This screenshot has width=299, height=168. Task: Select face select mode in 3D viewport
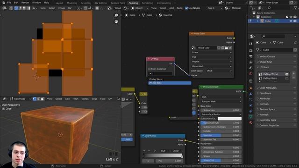(43, 99)
